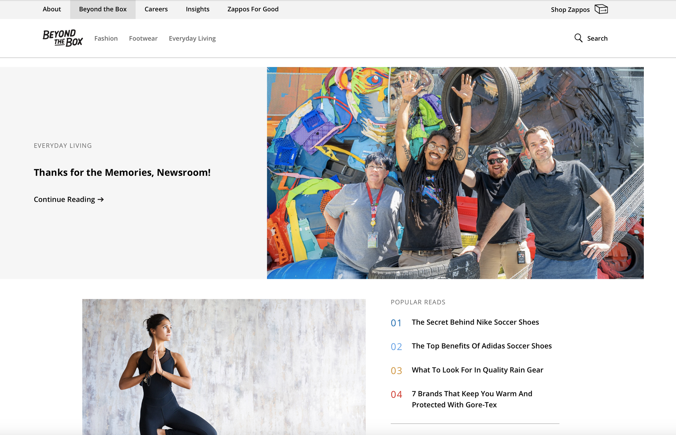The image size is (676, 435).
Task: Open the About menu item
Action: click(52, 9)
